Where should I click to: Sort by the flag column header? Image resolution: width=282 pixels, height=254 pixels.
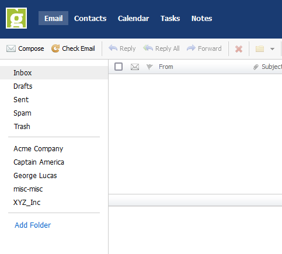pyautogui.click(x=149, y=67)
